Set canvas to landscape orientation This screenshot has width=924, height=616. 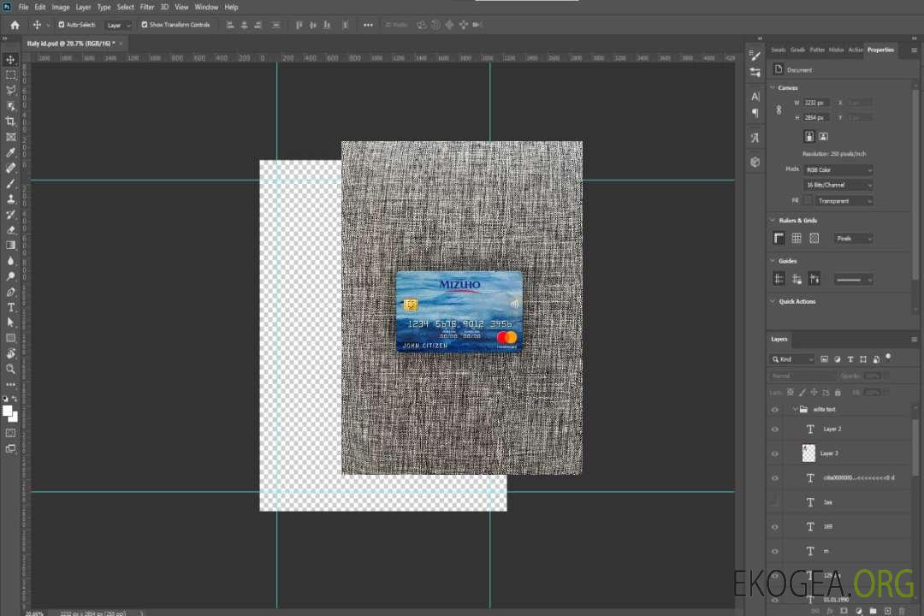click(x=823, y=136)
